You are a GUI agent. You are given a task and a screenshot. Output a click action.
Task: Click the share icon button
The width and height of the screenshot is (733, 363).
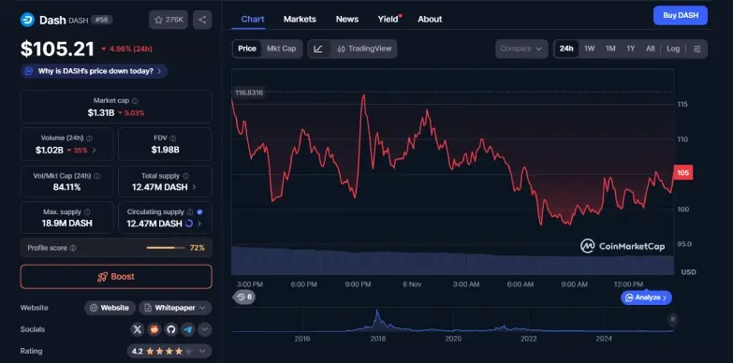coord(202,20)
